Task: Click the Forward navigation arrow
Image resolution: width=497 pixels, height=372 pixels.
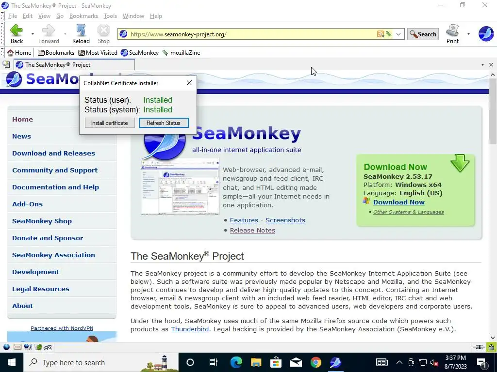Action: [x=49, y=34]
